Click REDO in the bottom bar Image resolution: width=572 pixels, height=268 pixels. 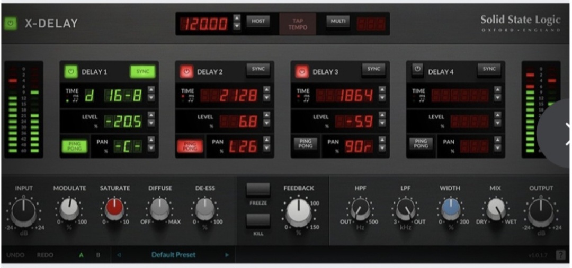[45, 255]
